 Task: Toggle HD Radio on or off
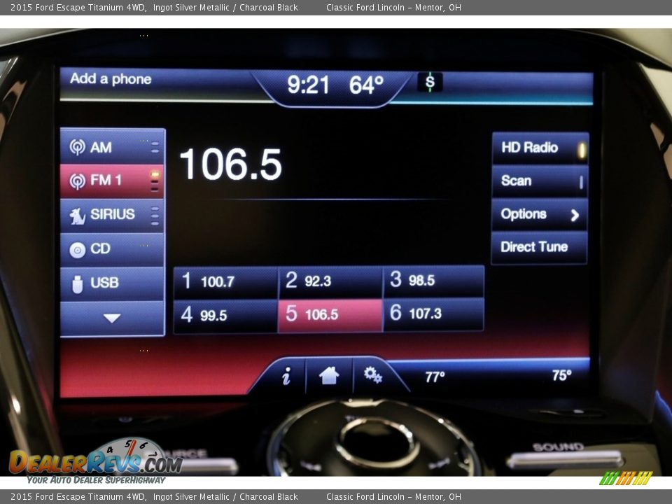pos(539,148)
